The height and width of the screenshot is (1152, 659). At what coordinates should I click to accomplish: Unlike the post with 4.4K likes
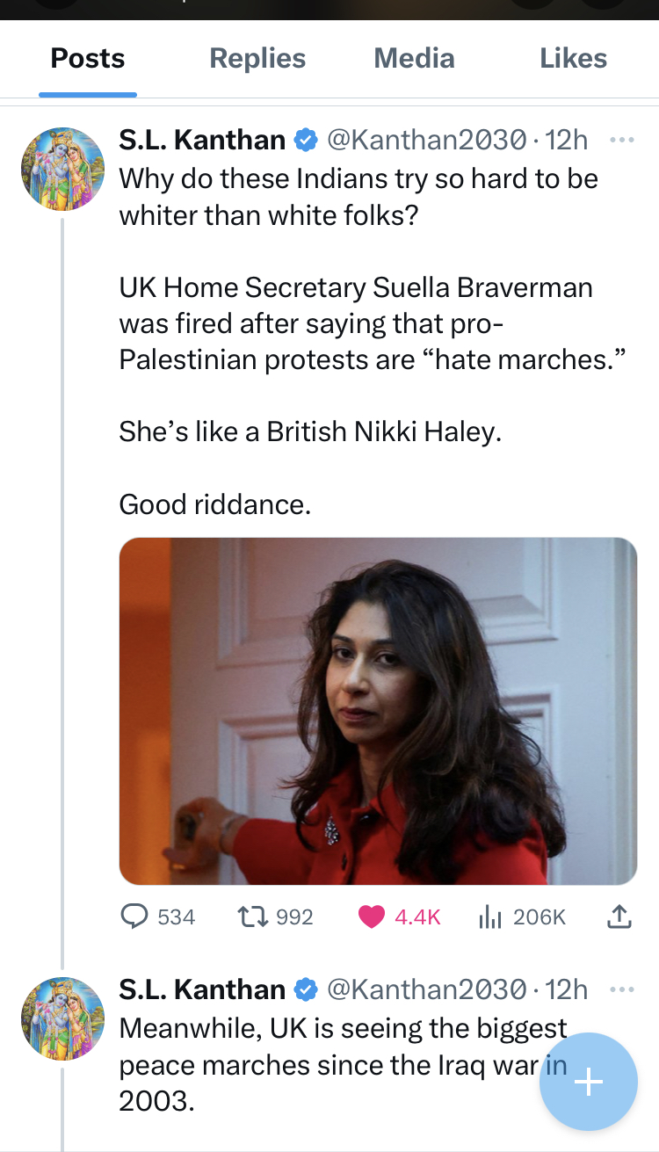click(400, 917)
